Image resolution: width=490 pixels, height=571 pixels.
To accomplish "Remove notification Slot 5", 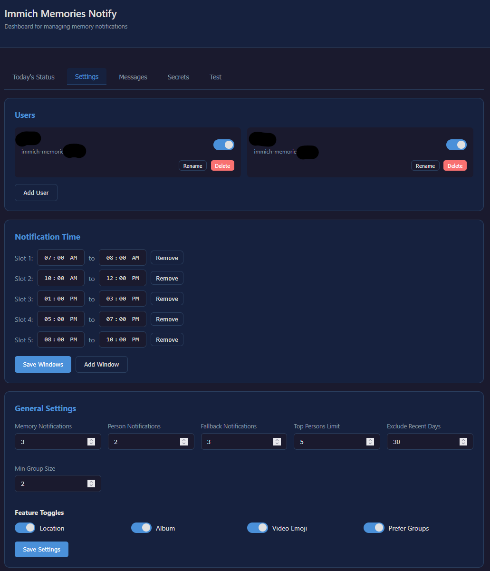I will coord(167,339).
